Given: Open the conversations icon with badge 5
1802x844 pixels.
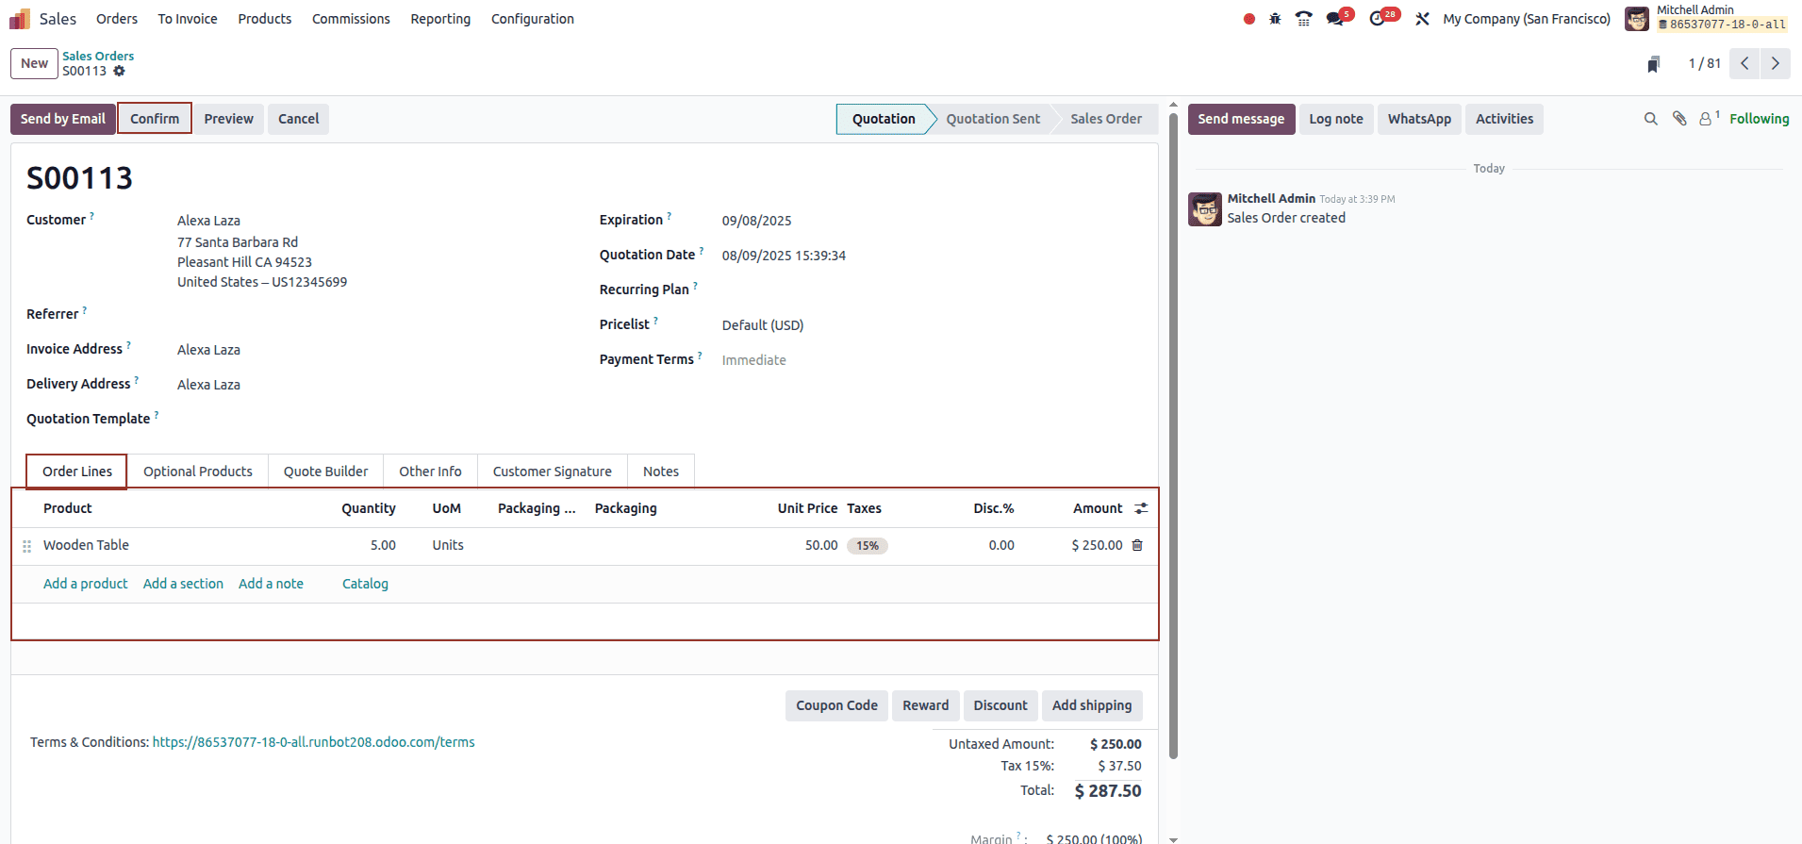Looking at the screenshot, I should [x=1336, y=19].
